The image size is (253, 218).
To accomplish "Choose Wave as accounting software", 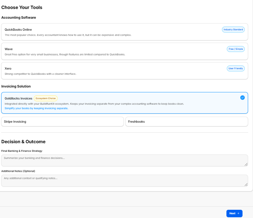I will click(x=125, y=51).
